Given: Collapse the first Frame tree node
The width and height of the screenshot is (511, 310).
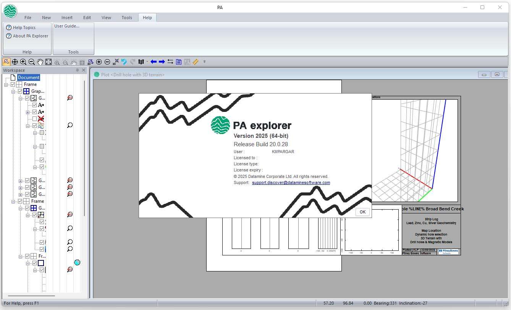Looking at the screenshot, I should coord(6,84).
